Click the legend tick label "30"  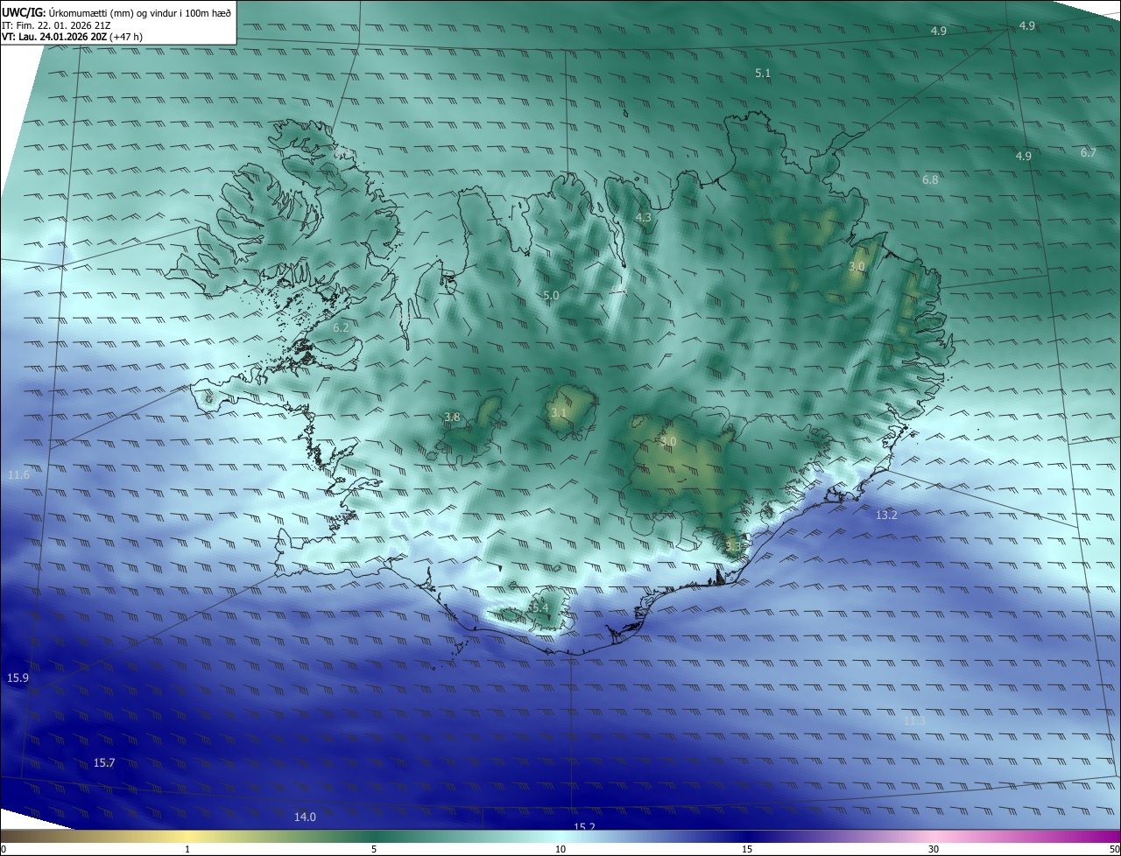coord(934,849)
